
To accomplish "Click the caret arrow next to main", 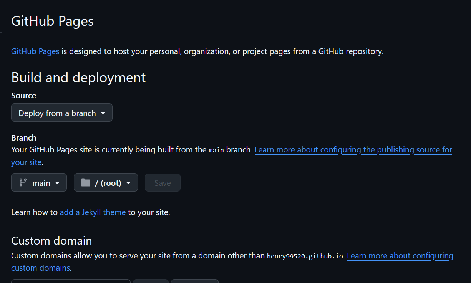I will (57, 183).
